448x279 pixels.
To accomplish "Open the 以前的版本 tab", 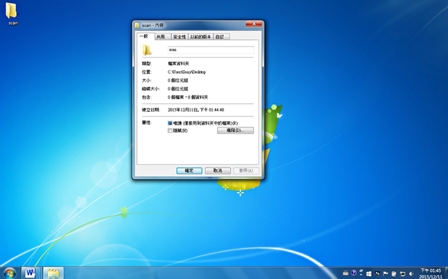I will tap(201, 37).
